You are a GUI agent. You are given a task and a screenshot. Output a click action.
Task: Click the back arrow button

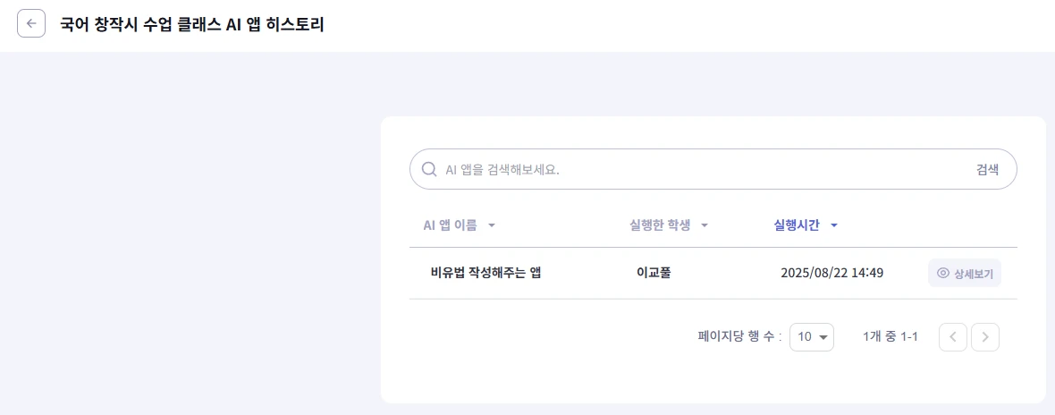pyautogui.click(x=31, y=24)
